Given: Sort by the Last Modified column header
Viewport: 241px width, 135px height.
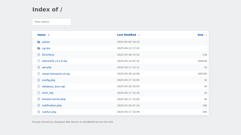Looking at the screenshot, I should [126, 35].
